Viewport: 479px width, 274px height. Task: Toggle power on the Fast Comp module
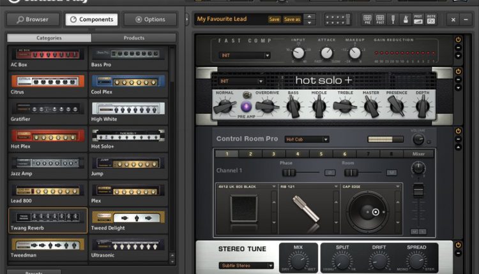click(x=458, y=40)
